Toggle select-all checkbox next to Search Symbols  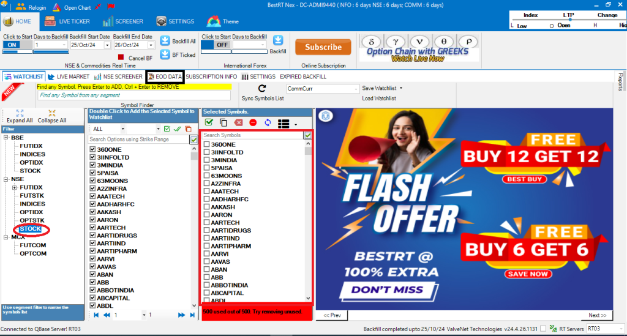(x=307, y=135)
